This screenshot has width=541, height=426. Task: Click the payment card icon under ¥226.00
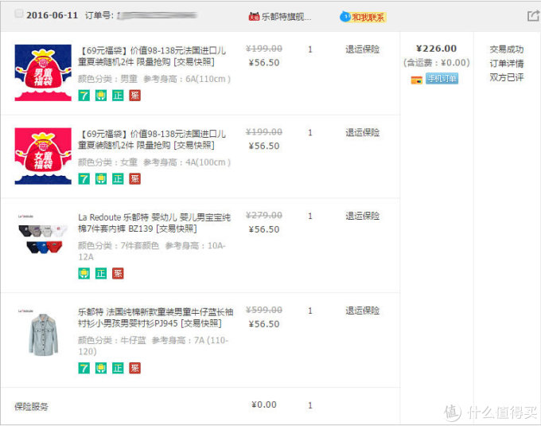pos(417,80)
